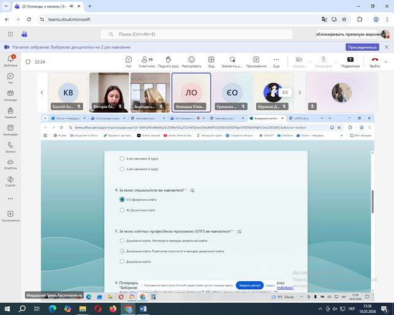394x315 pixels.
Task: Open Calendar in Teams sidebar
Action: tap(10, 129)
